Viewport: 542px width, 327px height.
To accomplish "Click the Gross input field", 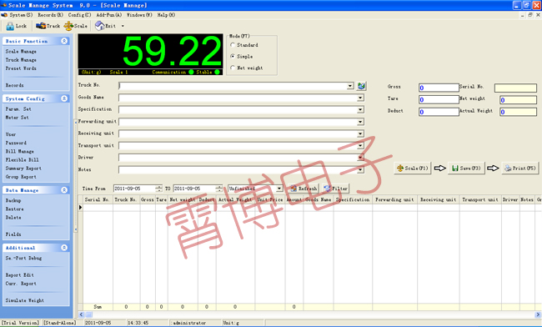I will coord(439,88).
